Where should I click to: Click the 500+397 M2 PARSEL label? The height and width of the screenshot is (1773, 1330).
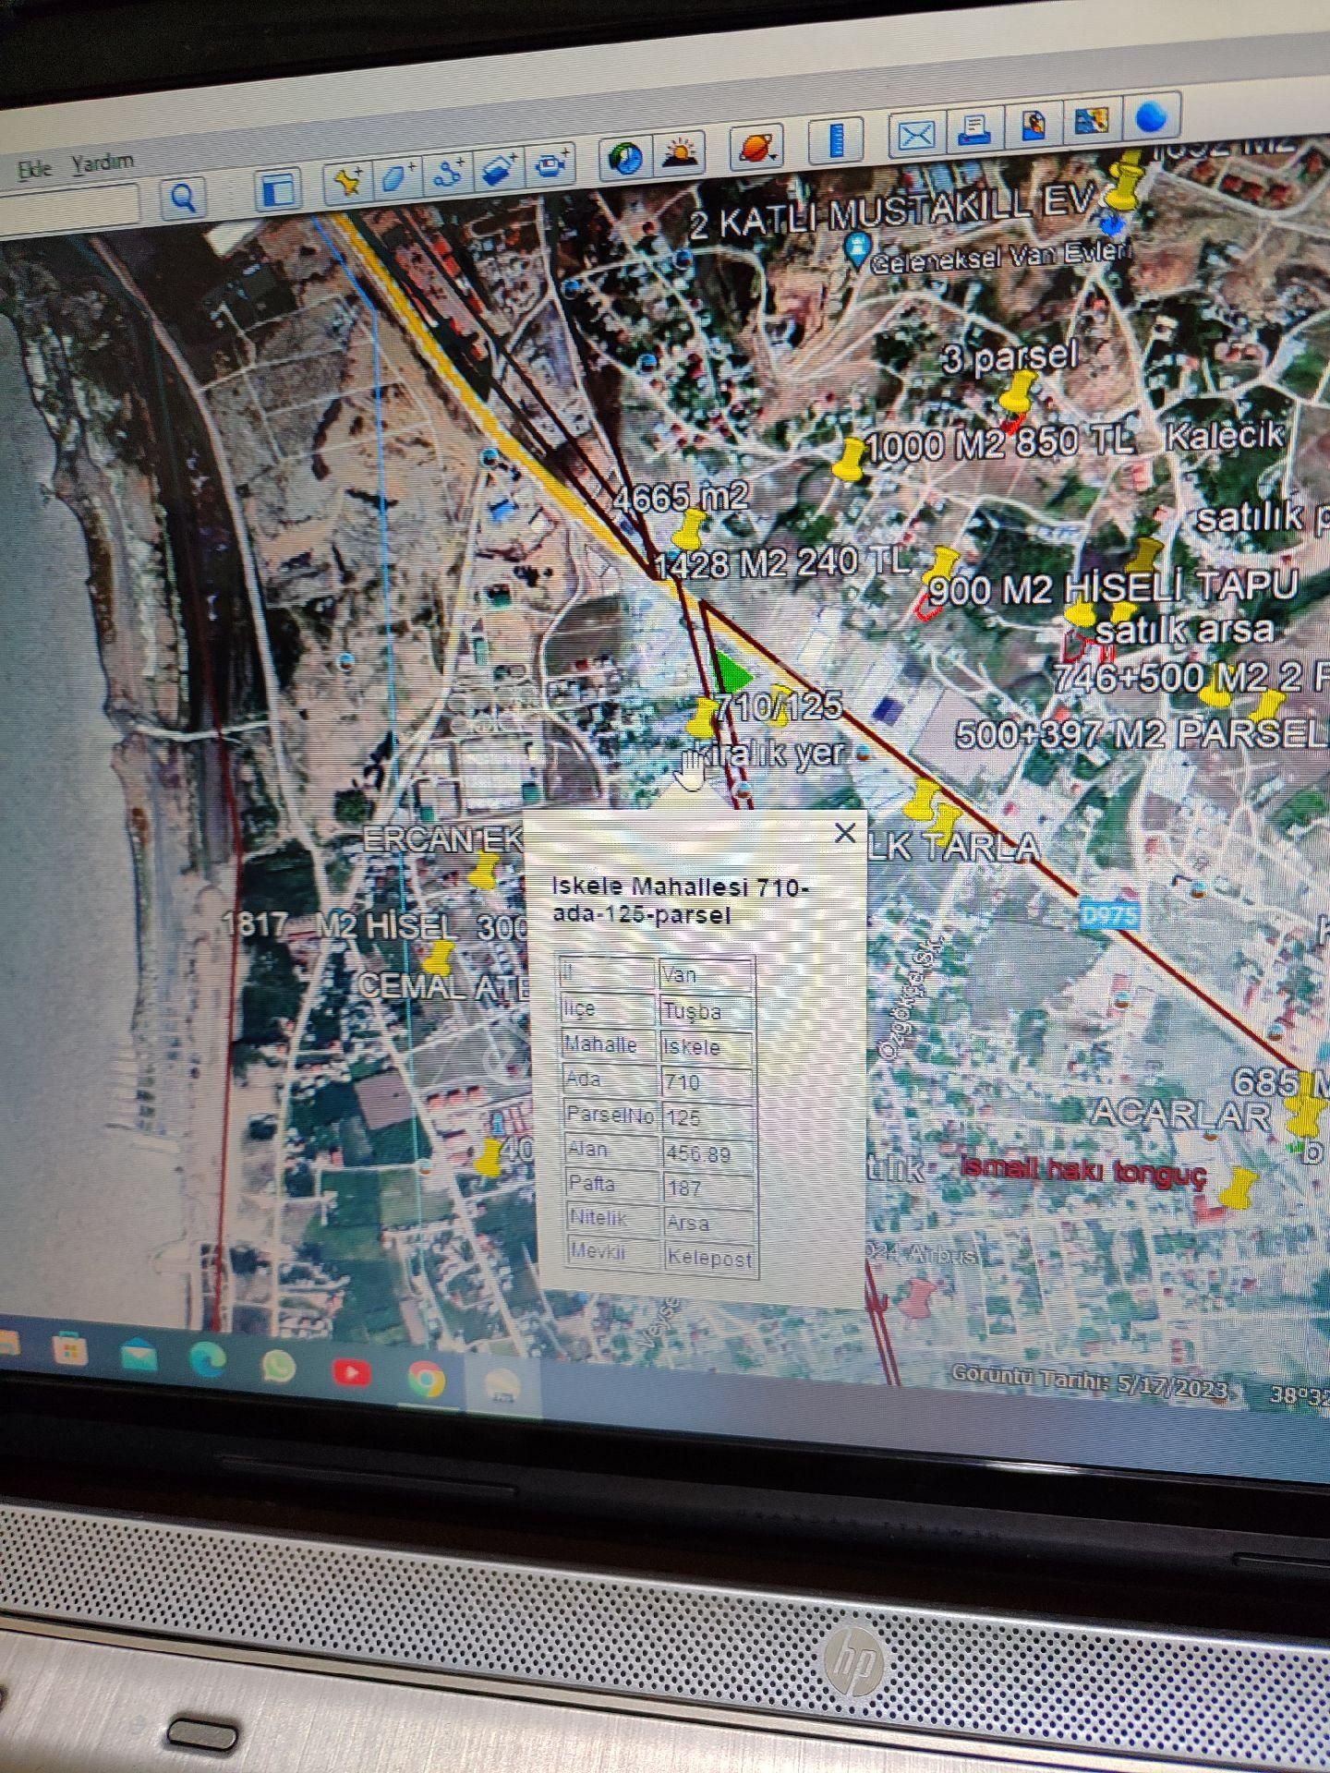[1141, 734]
